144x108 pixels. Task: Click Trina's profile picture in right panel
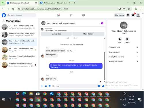(124, 25)
